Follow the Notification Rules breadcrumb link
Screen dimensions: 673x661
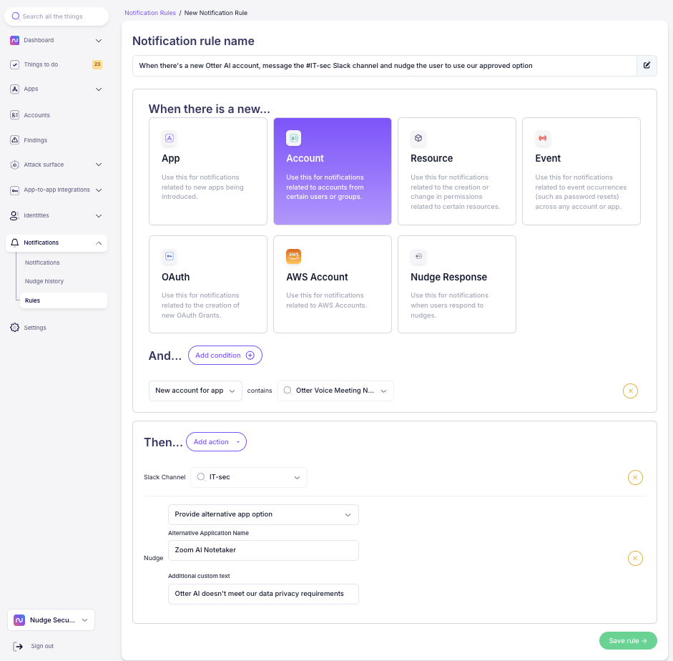150,13
